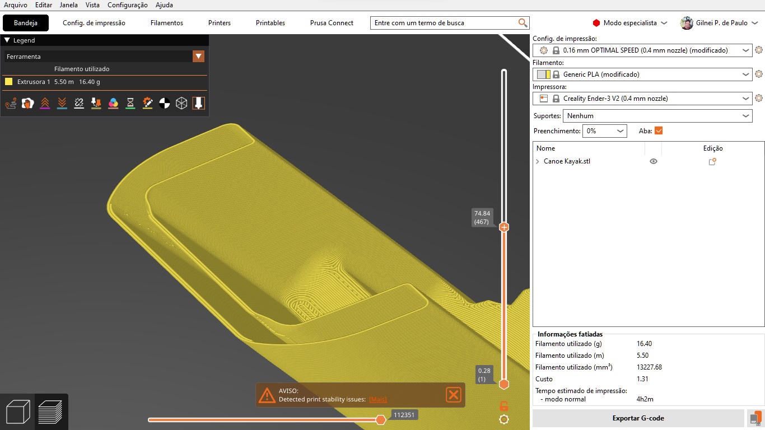Toggle tool changes visibility icon
Image resolution: width=765 pixels, height=430 pixels.
(96, 103)
